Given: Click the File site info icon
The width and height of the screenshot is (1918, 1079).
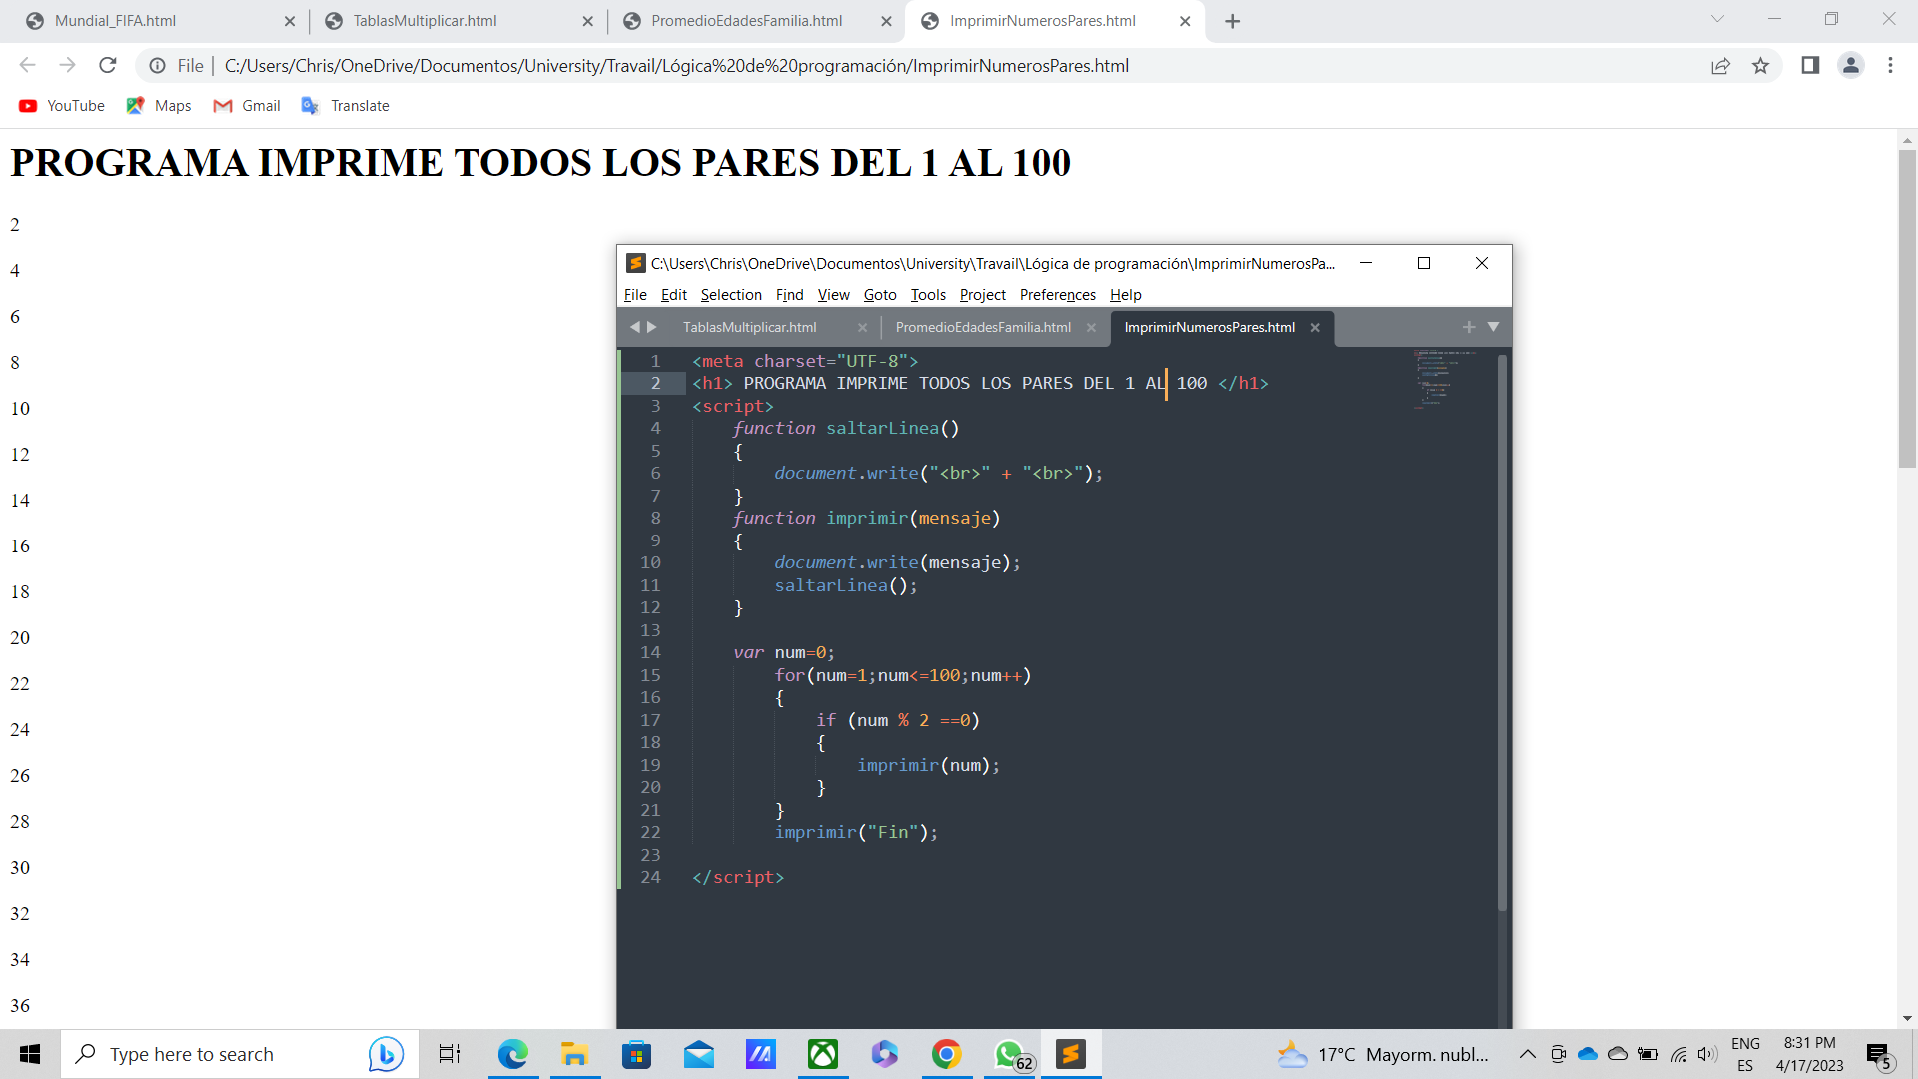Looking at the screenshot, I should pos(157,66).
